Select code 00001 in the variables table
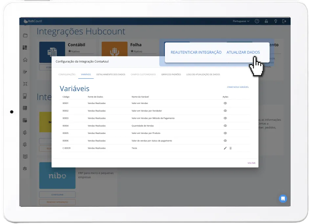310x224 pixels. click(x=65, y=103)
